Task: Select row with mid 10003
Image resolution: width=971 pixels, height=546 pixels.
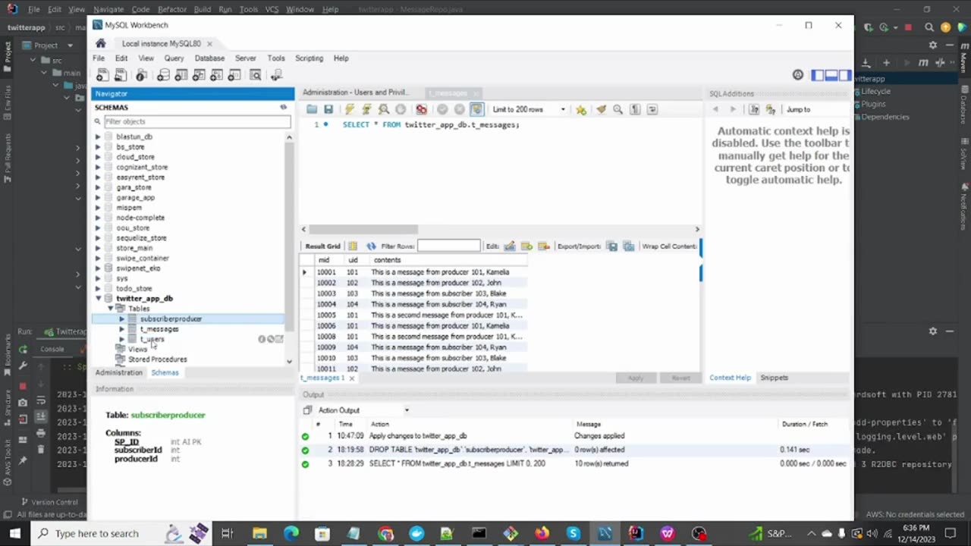Action: coord(413,293)
